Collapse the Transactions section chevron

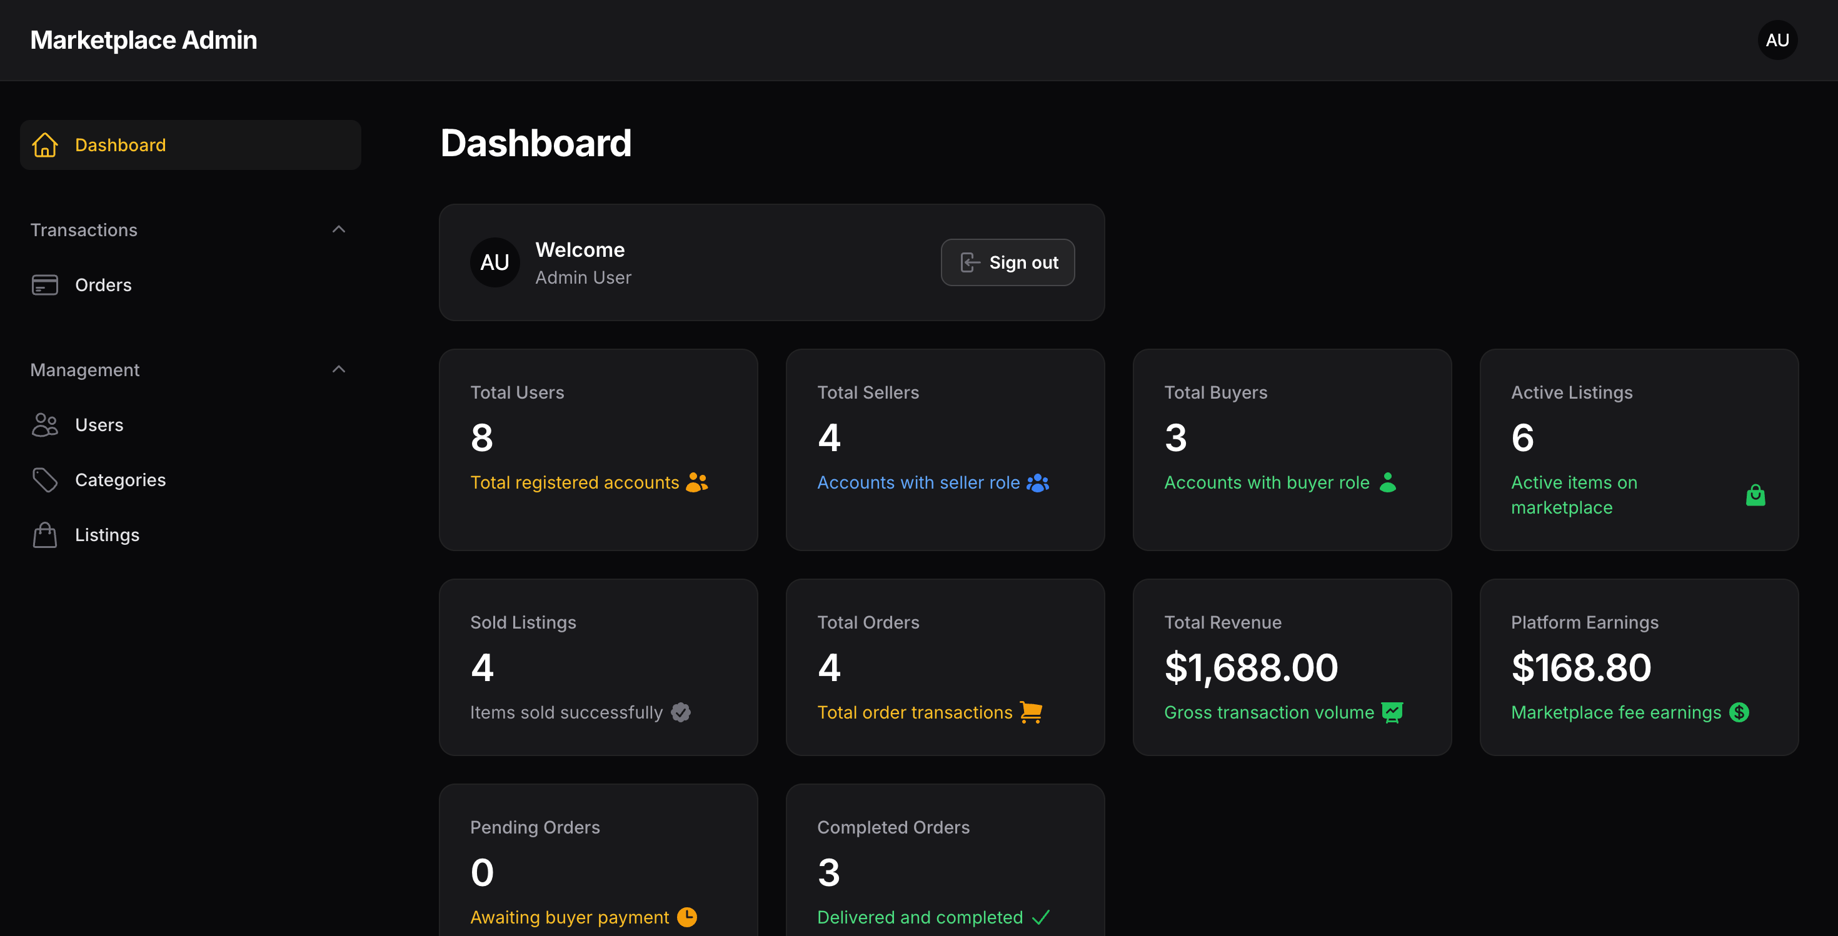[x=339, y=229]
